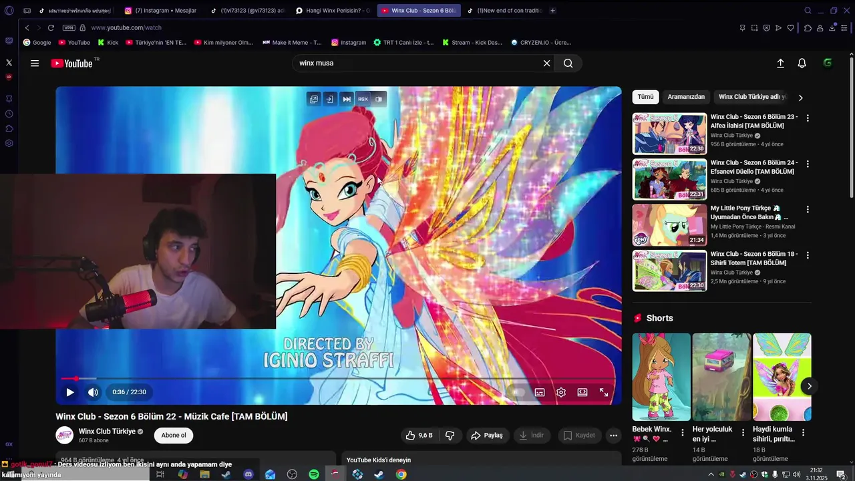Toggle subtitles on the video player
Viewport: 855px width, 481px height.
click(x=539, y=392)
